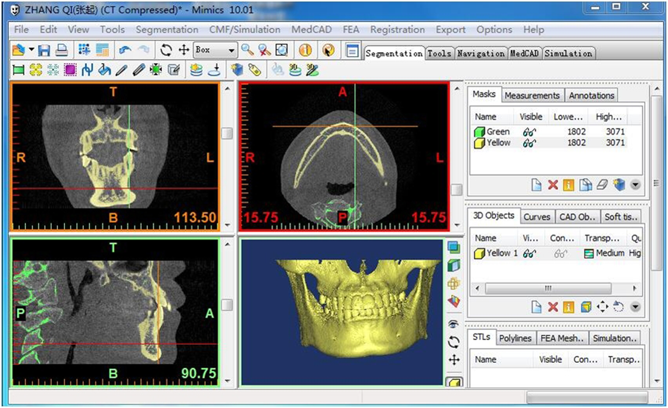Click Calculate 3D blue cube toolbar icon

tap(237, 70)
